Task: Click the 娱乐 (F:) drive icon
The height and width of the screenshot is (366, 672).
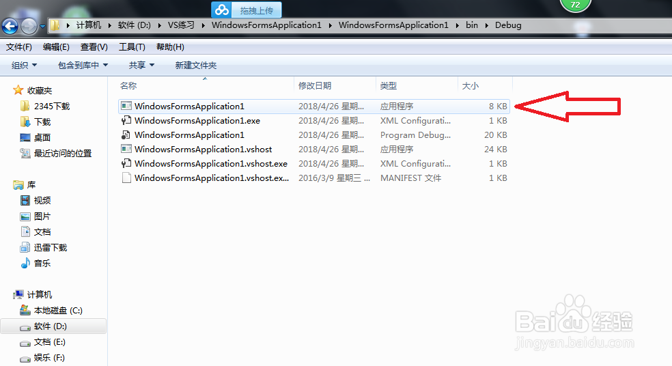Action: (x=25, y=358)
